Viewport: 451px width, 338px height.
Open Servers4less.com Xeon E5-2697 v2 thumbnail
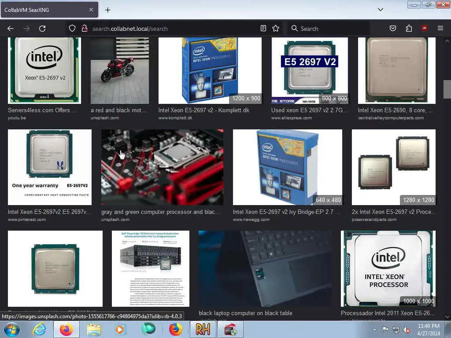click(44, 70)
